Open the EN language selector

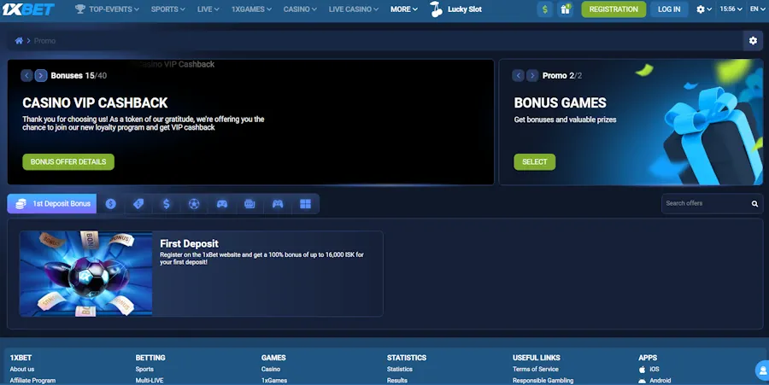pos(757,9)
